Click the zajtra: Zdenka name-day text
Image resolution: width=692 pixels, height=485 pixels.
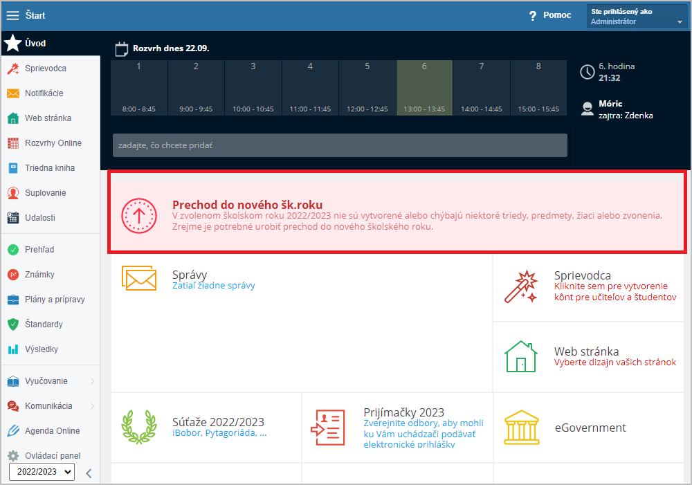pyautogui.click(x=626, y=116)
